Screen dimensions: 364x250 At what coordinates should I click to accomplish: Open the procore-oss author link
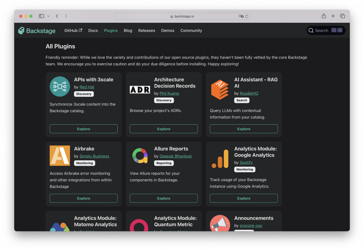point(251,225)
